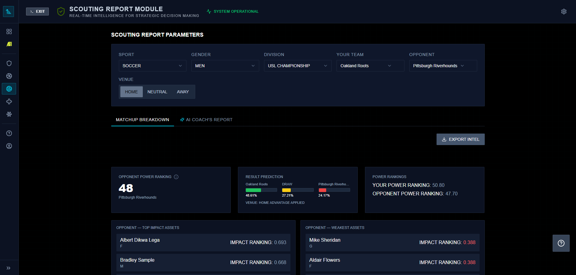Click the EXPORT INTEL button
The image size is (576, 275).
[460, 139]
